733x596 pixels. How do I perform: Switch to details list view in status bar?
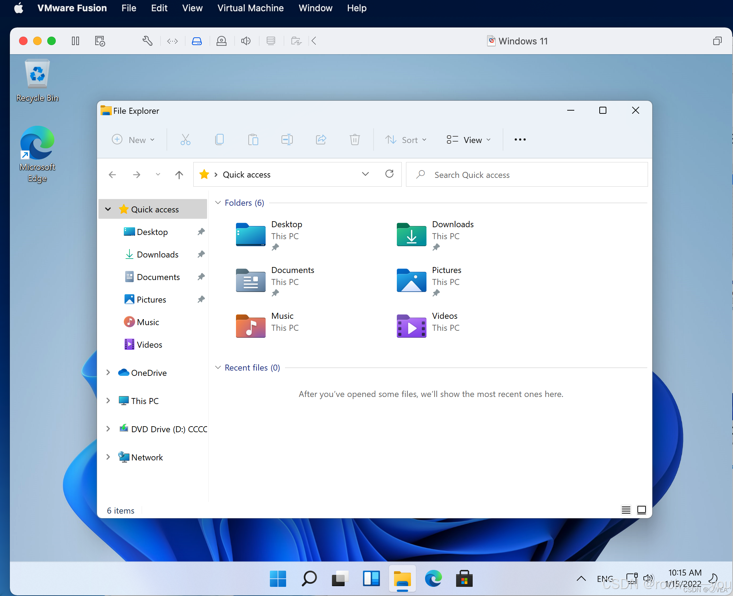coord(626,510)
